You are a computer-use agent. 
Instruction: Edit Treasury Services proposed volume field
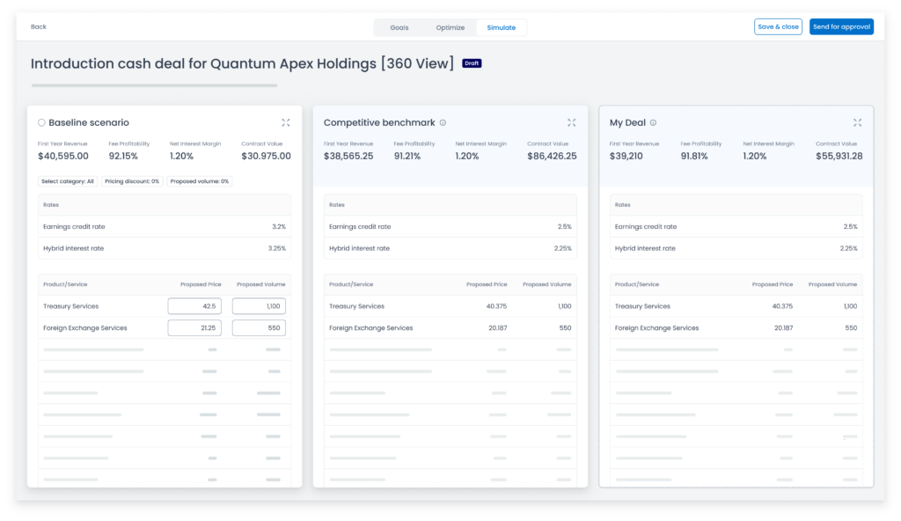(259, 306)
